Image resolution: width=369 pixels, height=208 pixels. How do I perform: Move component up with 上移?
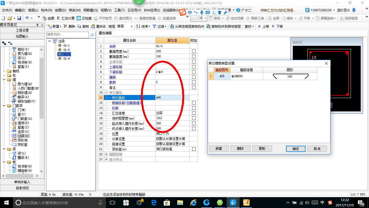[263, 26]
